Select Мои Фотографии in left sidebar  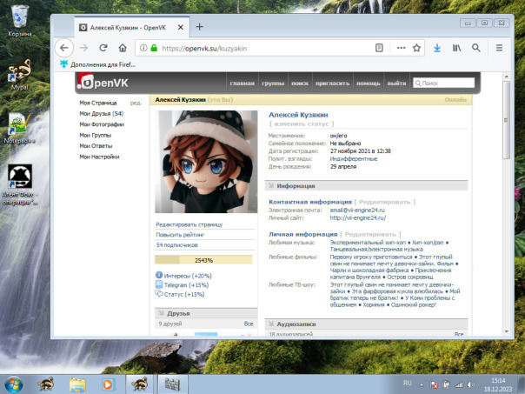(102, 124)
